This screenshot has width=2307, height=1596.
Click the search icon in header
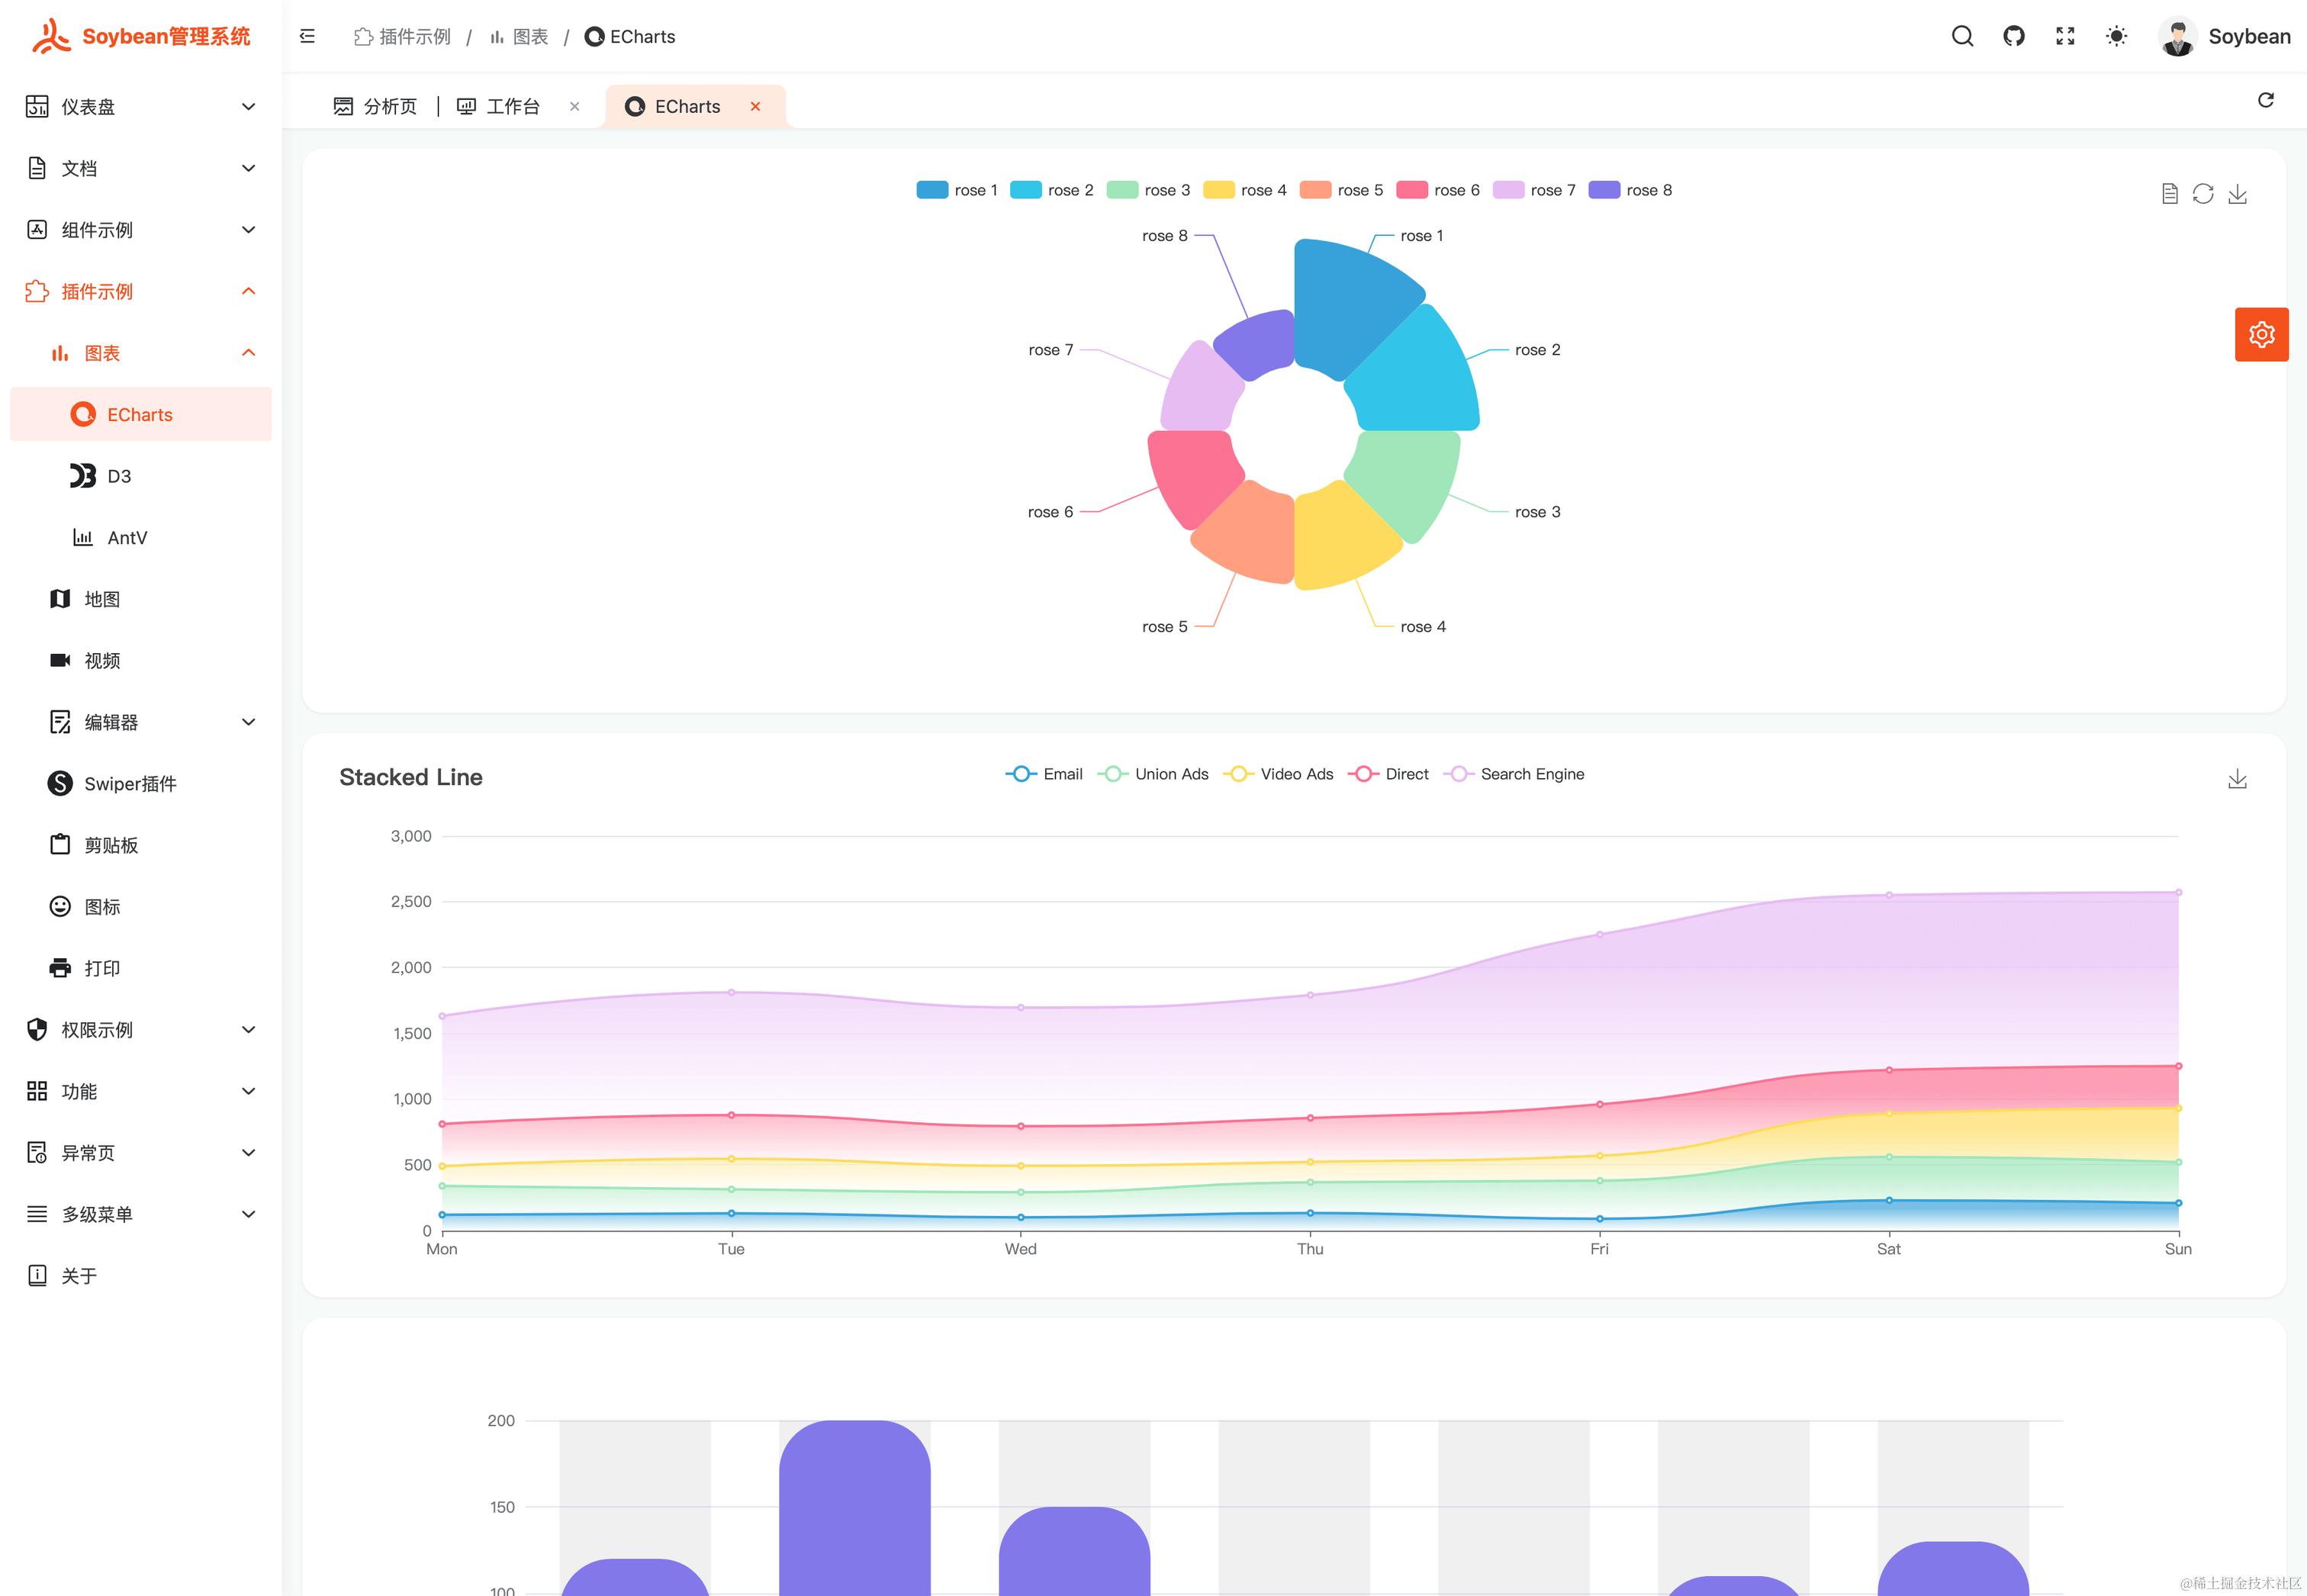(1962, 37)
